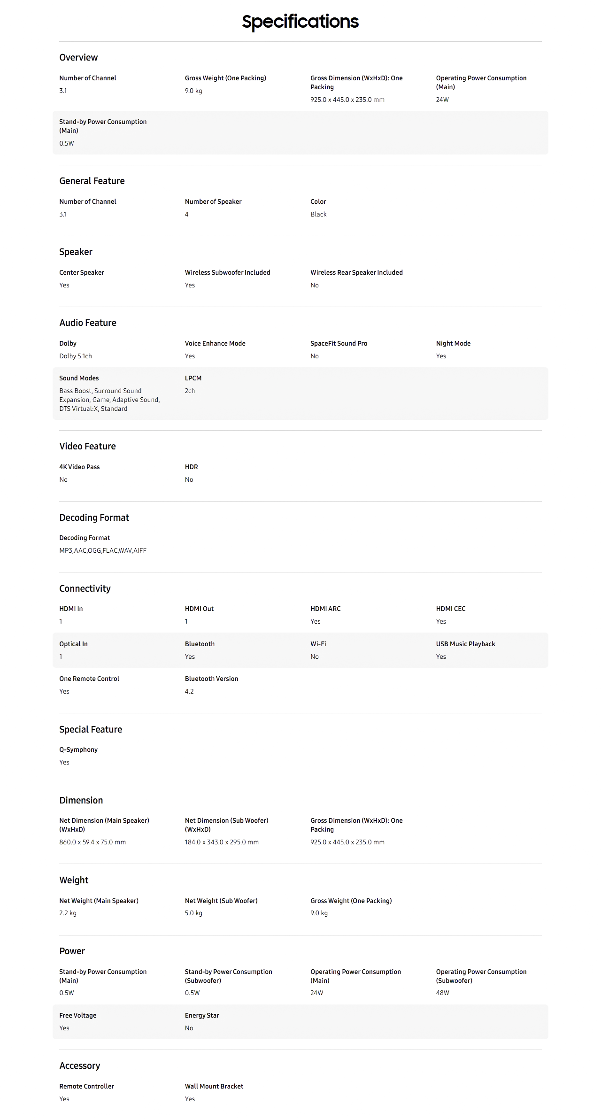The image size is (601, 1120).
Task: Select the SpaceFit Sound Pro label
Action: 339,343
